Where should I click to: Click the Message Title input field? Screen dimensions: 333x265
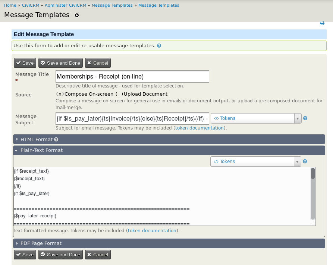pyautogui.click(x=132, y=76)
